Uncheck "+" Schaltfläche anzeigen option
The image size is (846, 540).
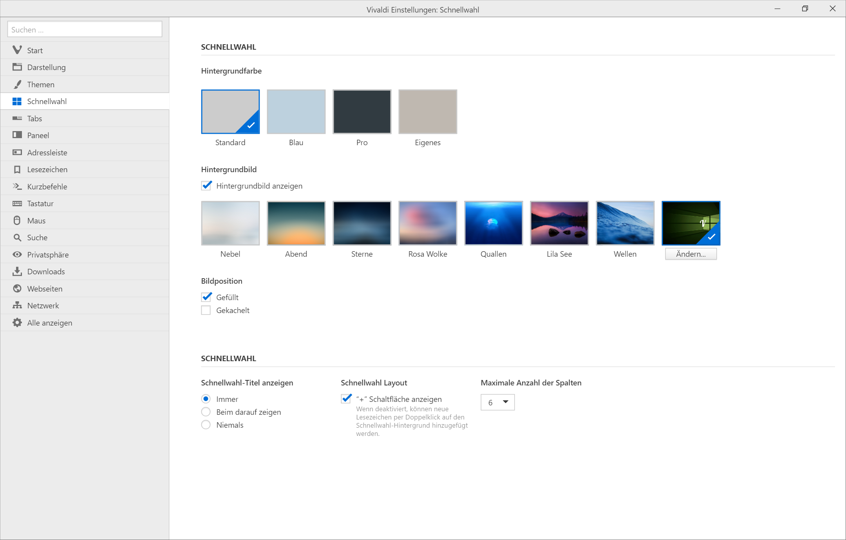346,399
